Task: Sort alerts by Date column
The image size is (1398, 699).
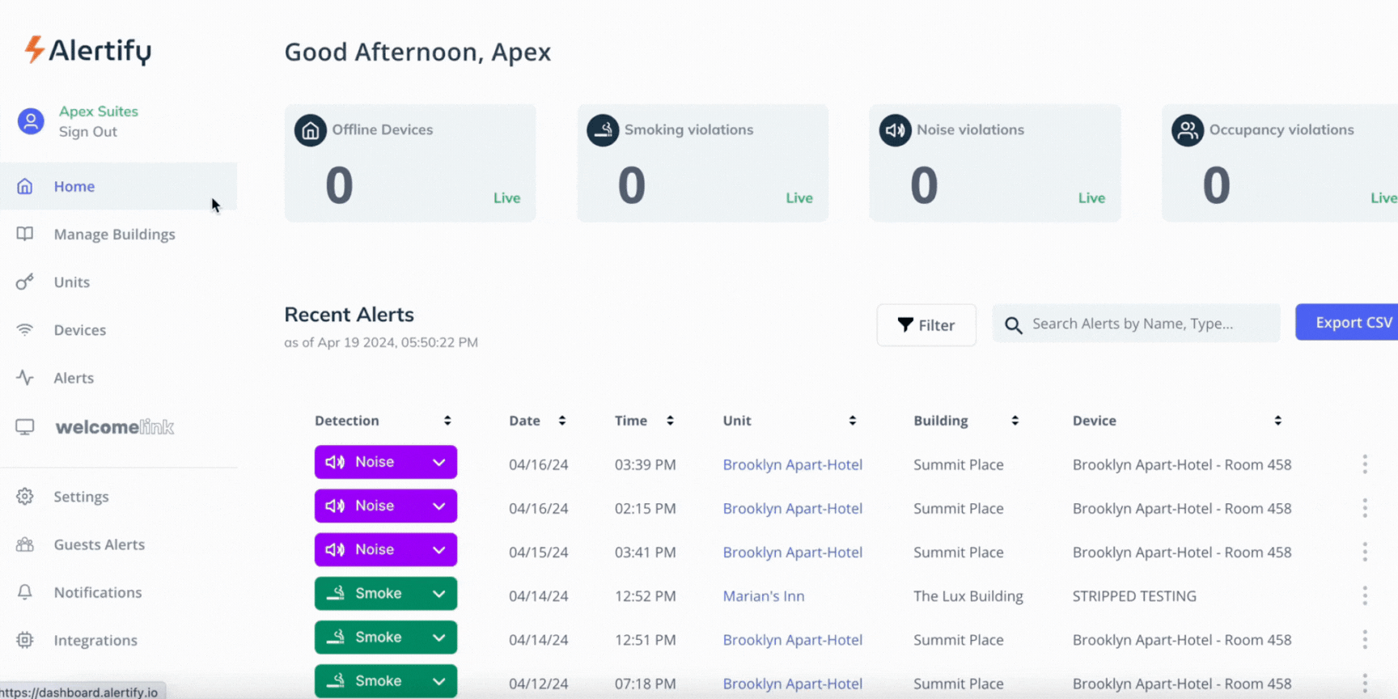Action: (x=562, y=421)
